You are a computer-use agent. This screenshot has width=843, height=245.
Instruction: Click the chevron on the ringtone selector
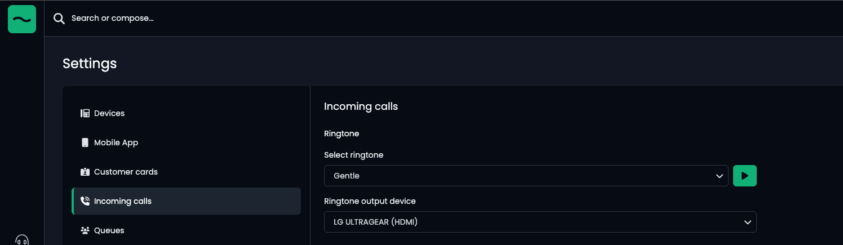pyautogui.click(x=719, y=176)
